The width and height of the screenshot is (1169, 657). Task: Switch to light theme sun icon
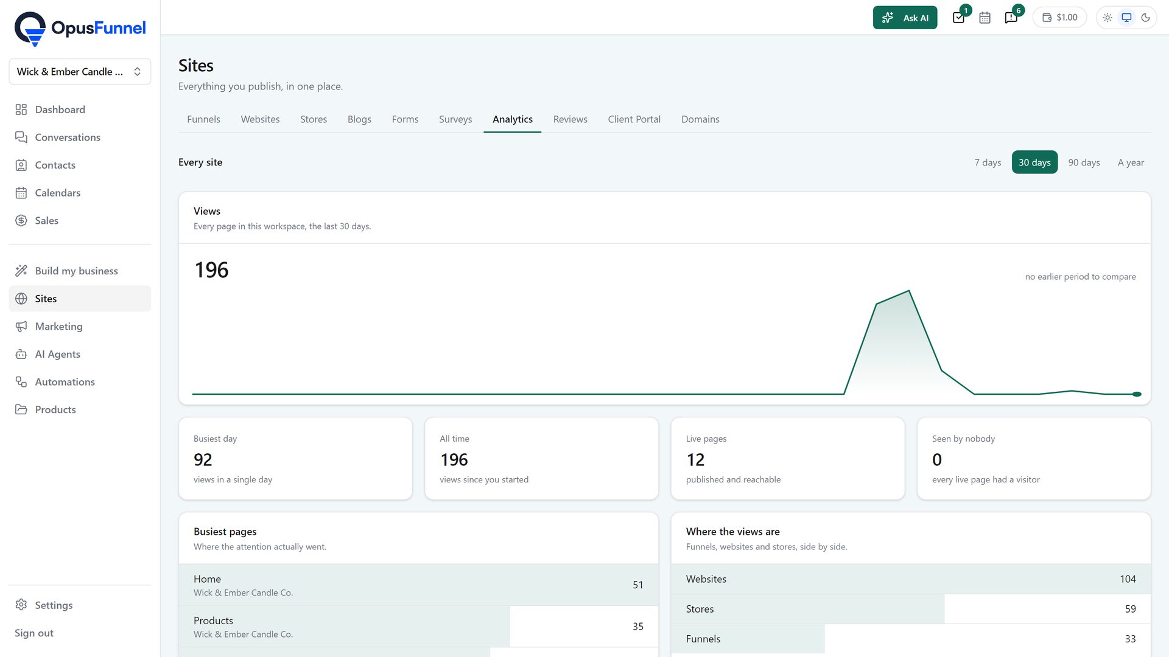coord(1108,18)
